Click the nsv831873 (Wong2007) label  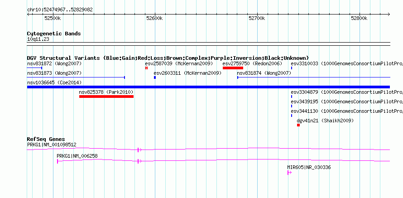pyautogui.click(x=54, y=73)
